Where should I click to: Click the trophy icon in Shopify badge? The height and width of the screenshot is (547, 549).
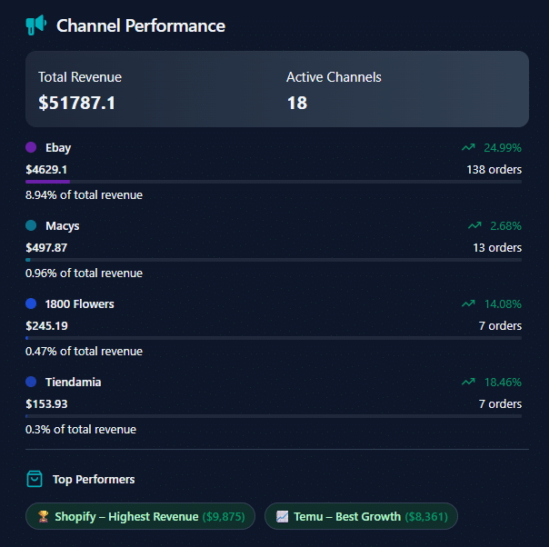[x=43, y=516]
